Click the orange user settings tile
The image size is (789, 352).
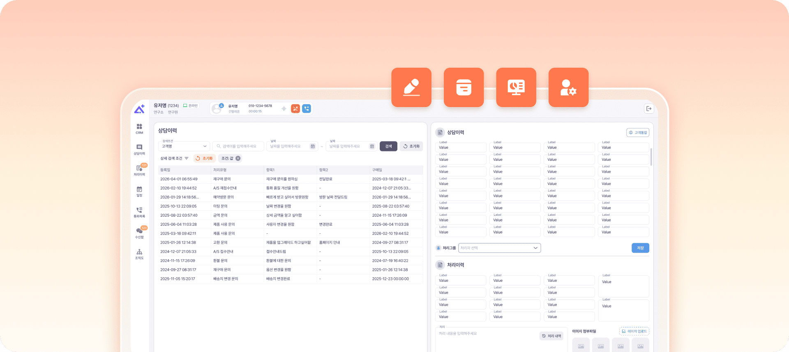point(568,87)
